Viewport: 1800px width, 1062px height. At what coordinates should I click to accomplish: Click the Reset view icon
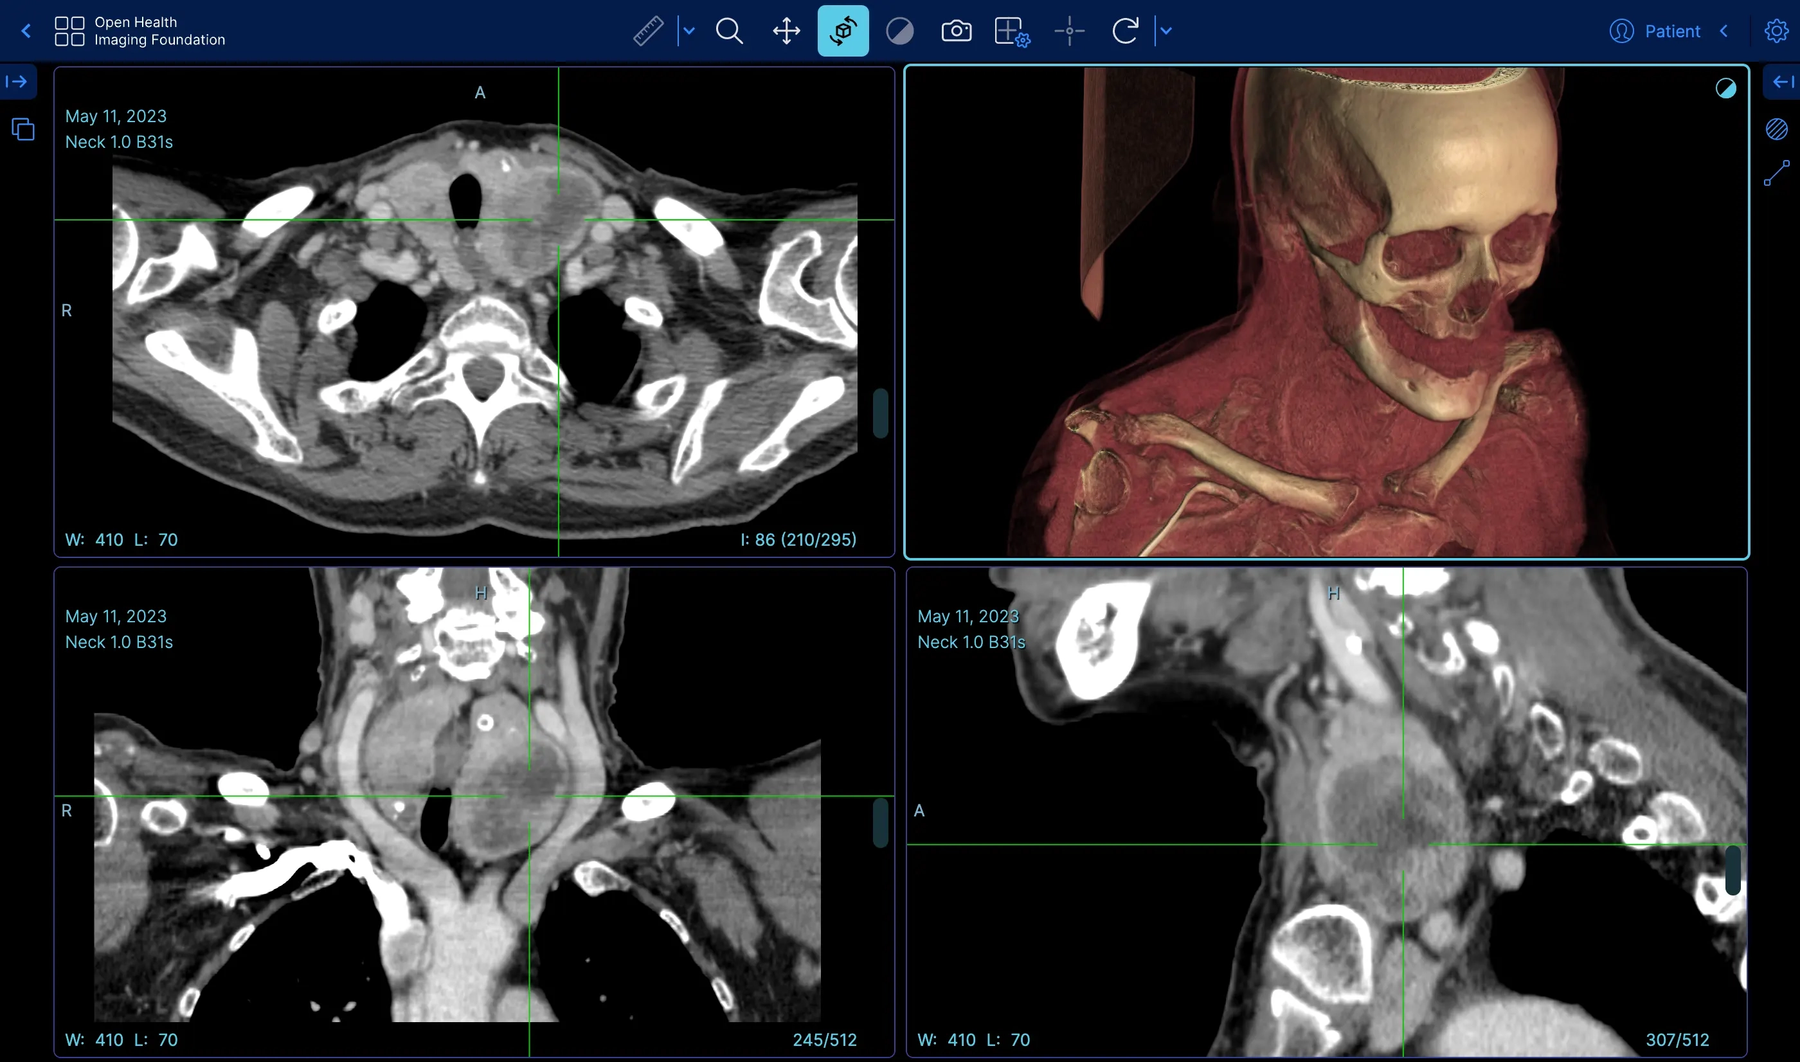coord(1124,31)
